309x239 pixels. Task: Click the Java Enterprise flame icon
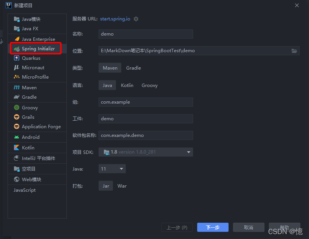click(17, 39)
